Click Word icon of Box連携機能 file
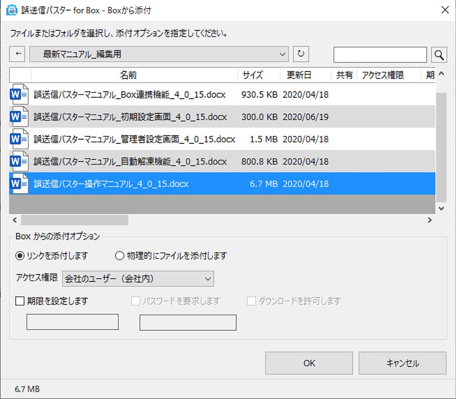The image size is (456, 399). (x=19, y=94)
